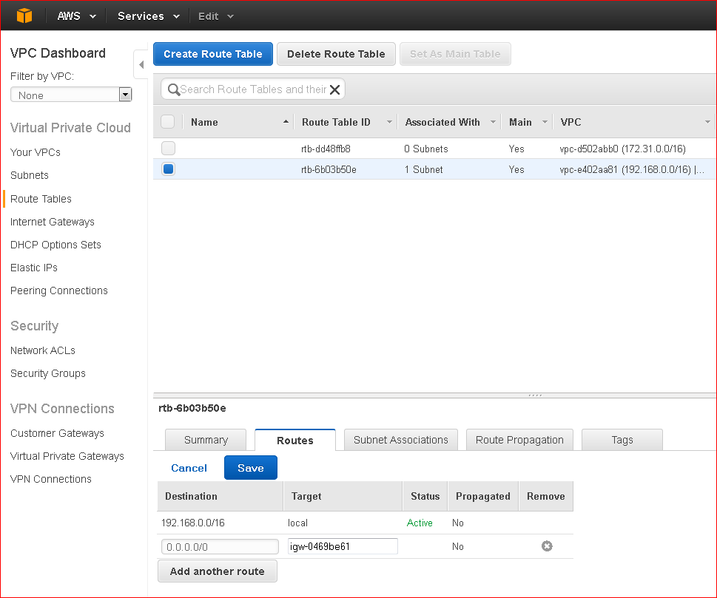Click Set As Main Table button

(x=455, y=54)
